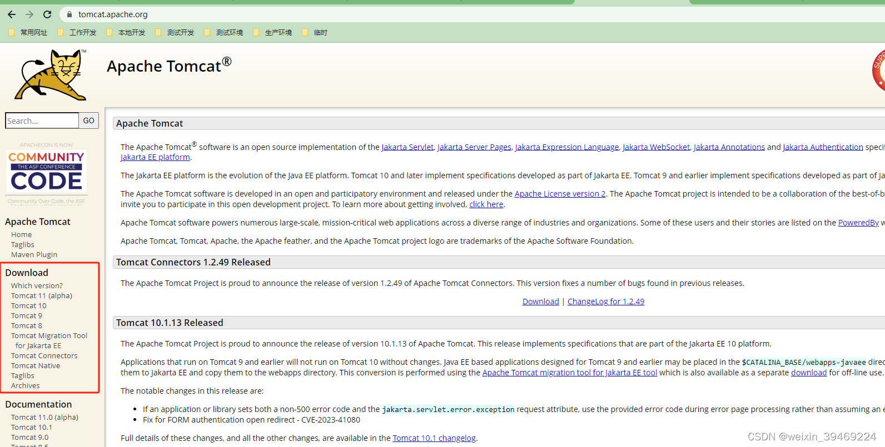
Task: Open the 常用网址 bookmark folder
Action: tap(28, 33)
